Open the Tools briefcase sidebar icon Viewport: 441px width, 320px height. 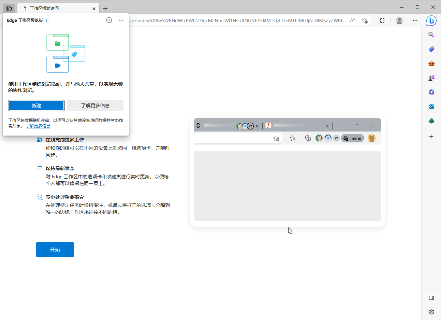pos(431,64)
